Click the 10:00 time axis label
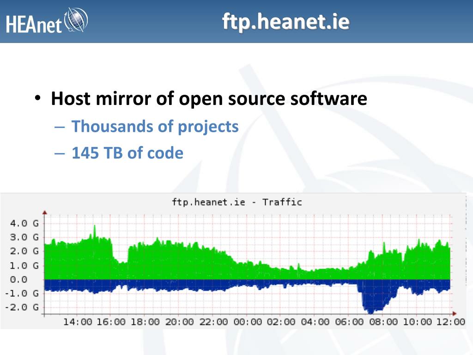Viewport: 473px width, 355px height. coord(417,322)
